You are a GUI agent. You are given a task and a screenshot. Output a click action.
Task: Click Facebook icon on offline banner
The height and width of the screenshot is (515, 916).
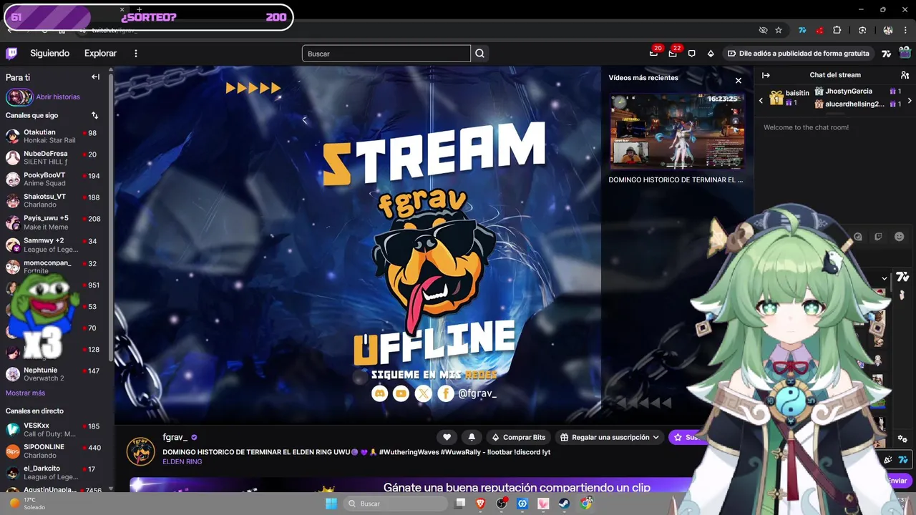pyautogui.click(x=446, y=393)
